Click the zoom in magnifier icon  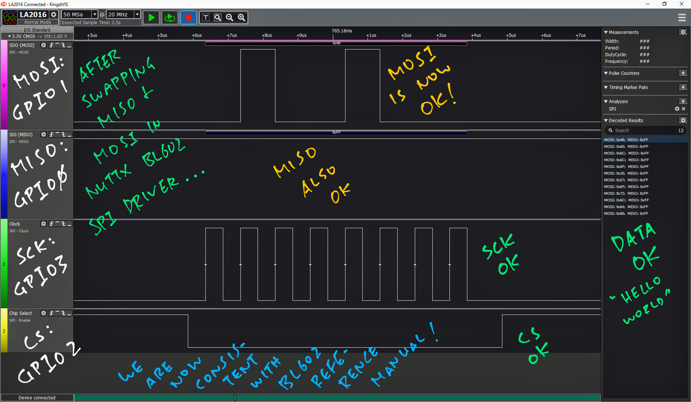pos(241,18)
